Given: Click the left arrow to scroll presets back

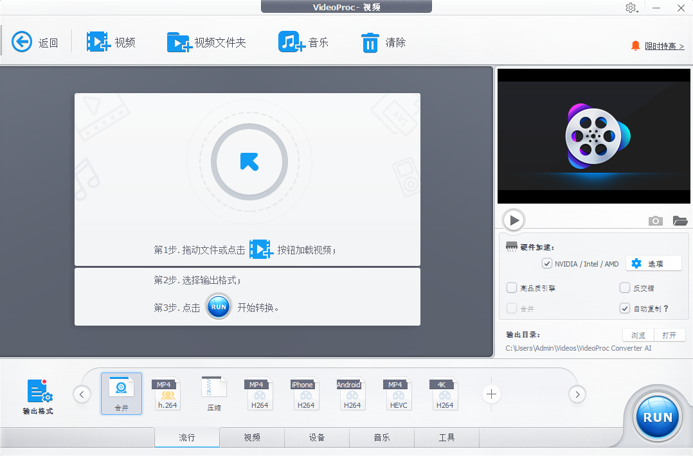Looking at the screenshot, I should [x=82, y=394].
